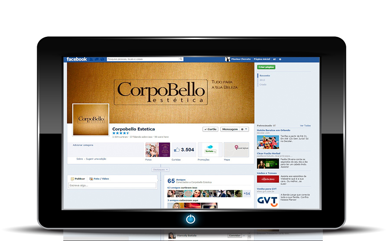Click the Mapa label under map tile

[x=227, y=160]
